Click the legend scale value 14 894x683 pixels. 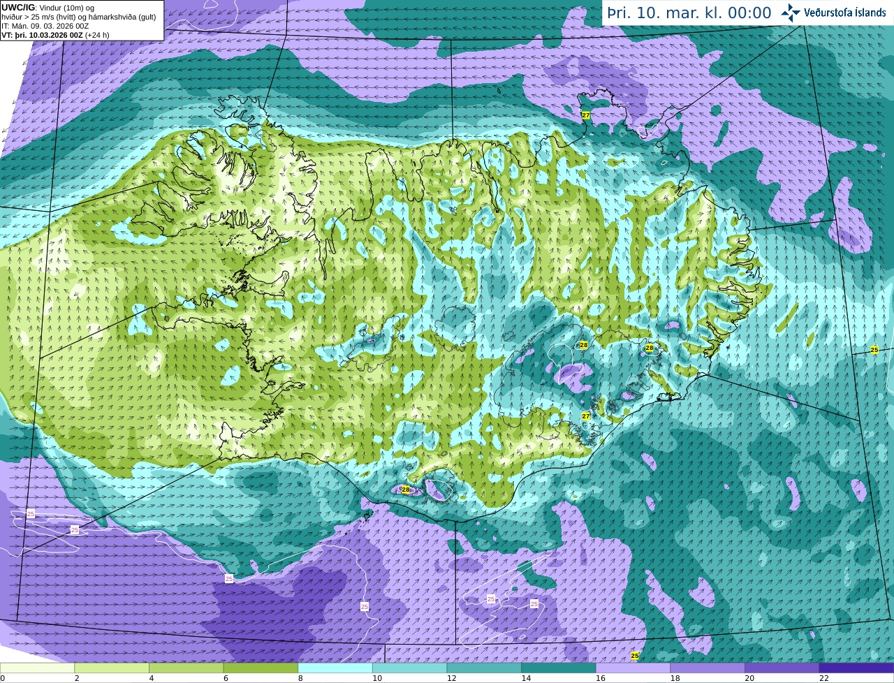click(526, 678)
